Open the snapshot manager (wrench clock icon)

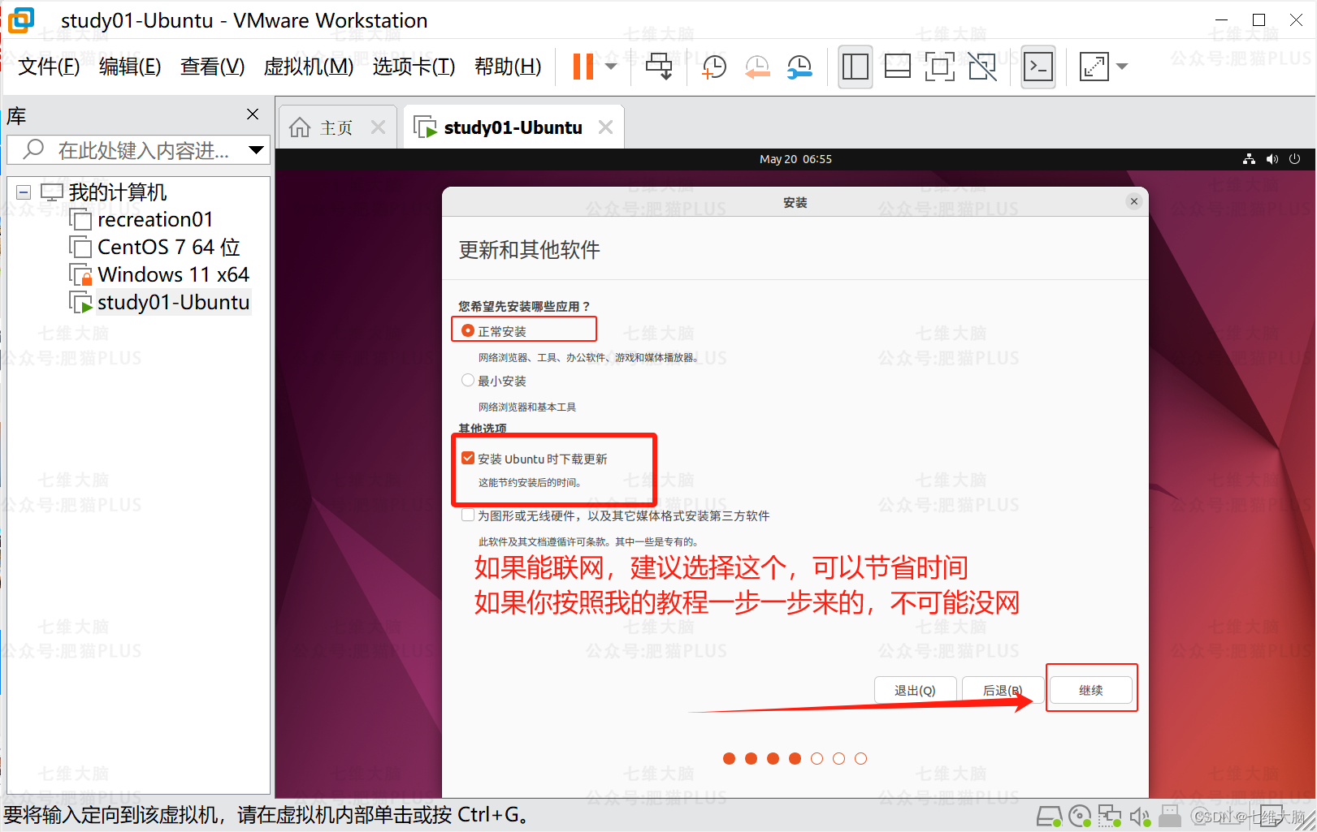[799, 67]
